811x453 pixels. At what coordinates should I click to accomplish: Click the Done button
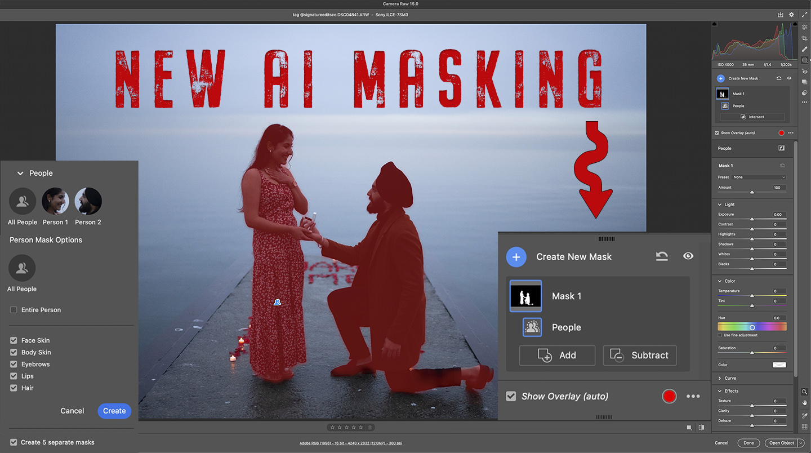point(748,443)
